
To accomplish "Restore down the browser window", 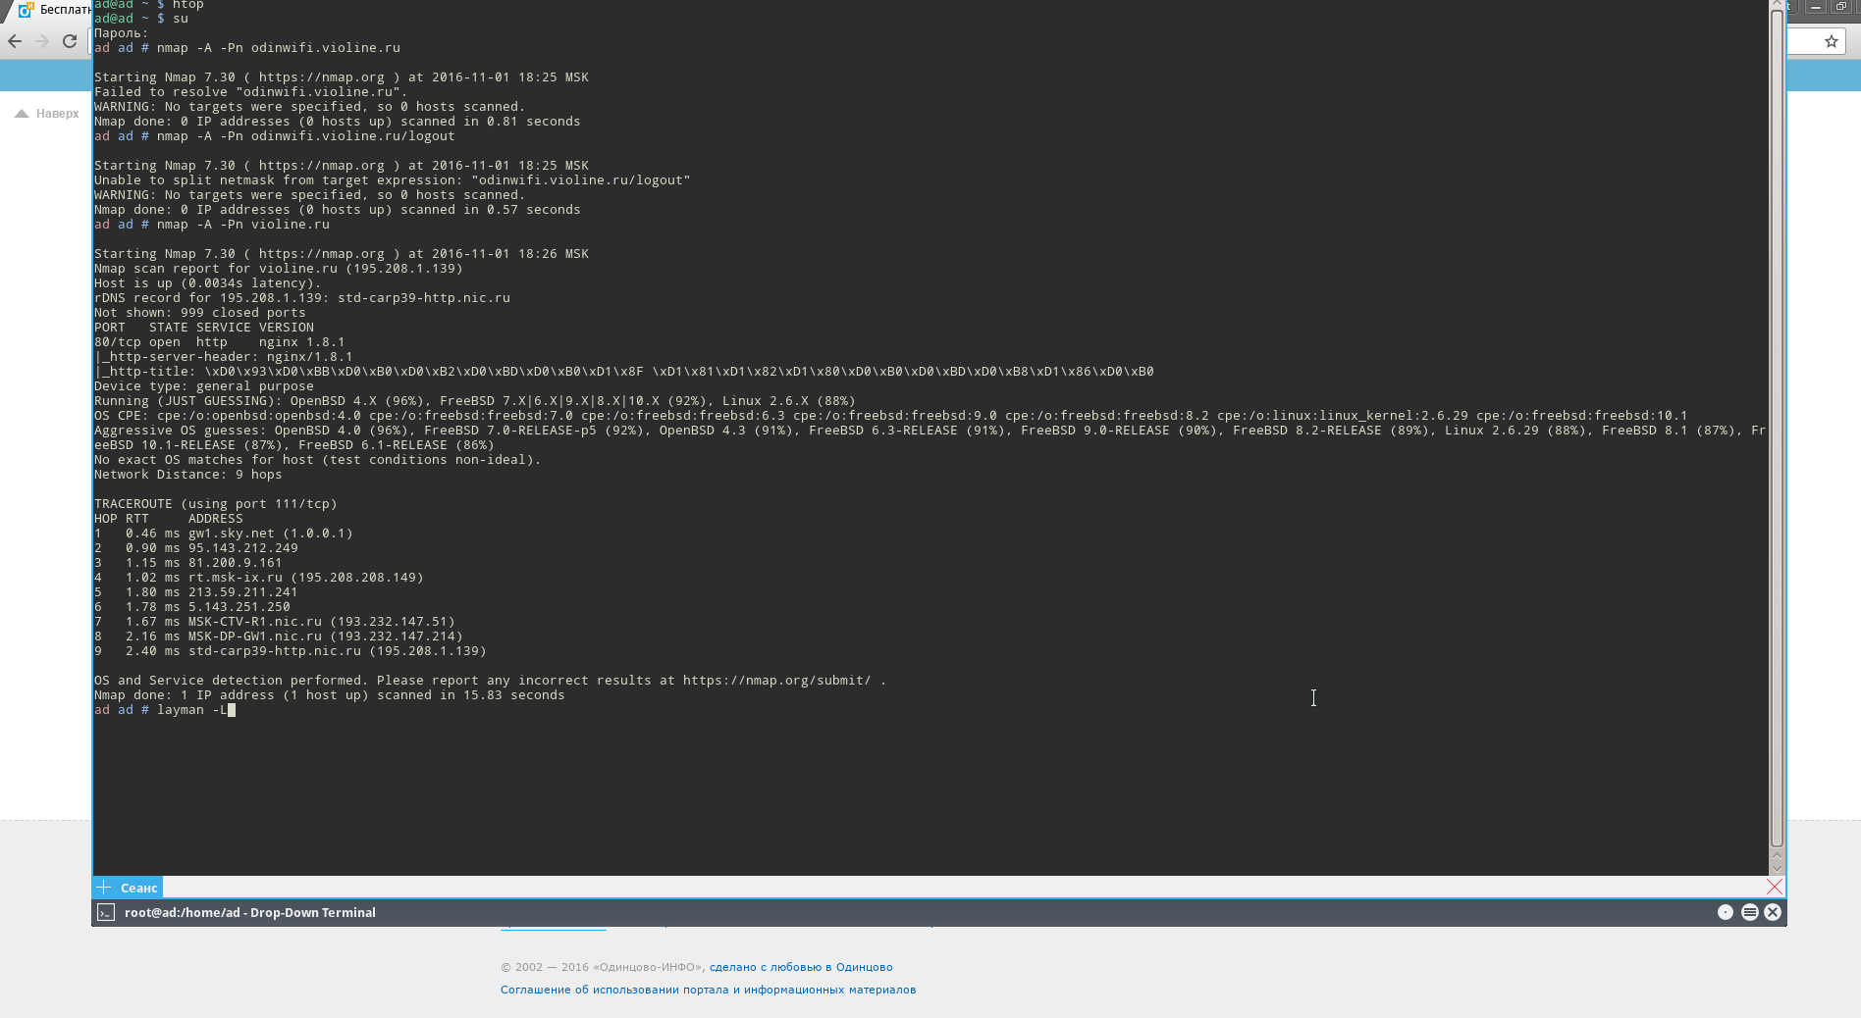I will tap(1841, 7).
